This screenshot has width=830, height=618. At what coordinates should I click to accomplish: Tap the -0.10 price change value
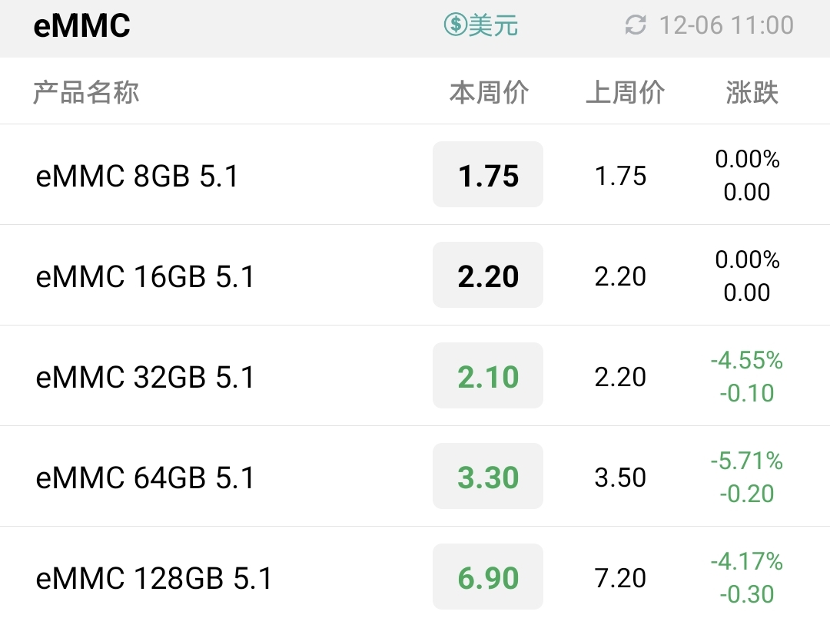tap(746, 393)
